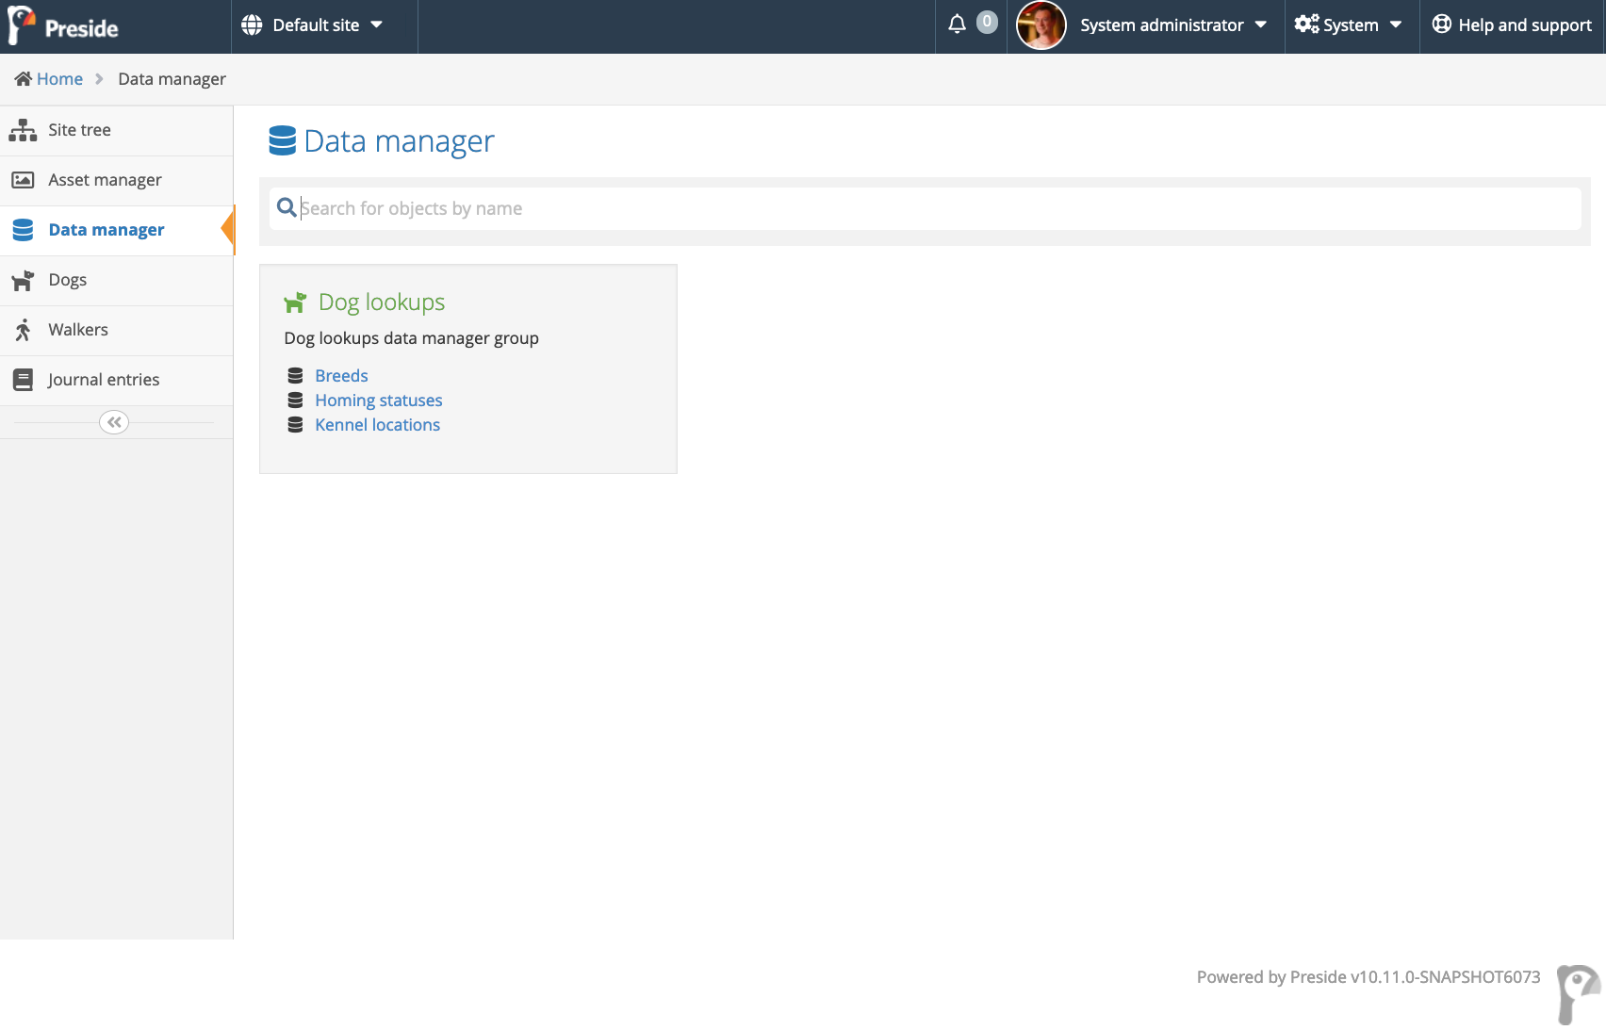Focus the Search for objects by name field

click(x=924, y=208)
